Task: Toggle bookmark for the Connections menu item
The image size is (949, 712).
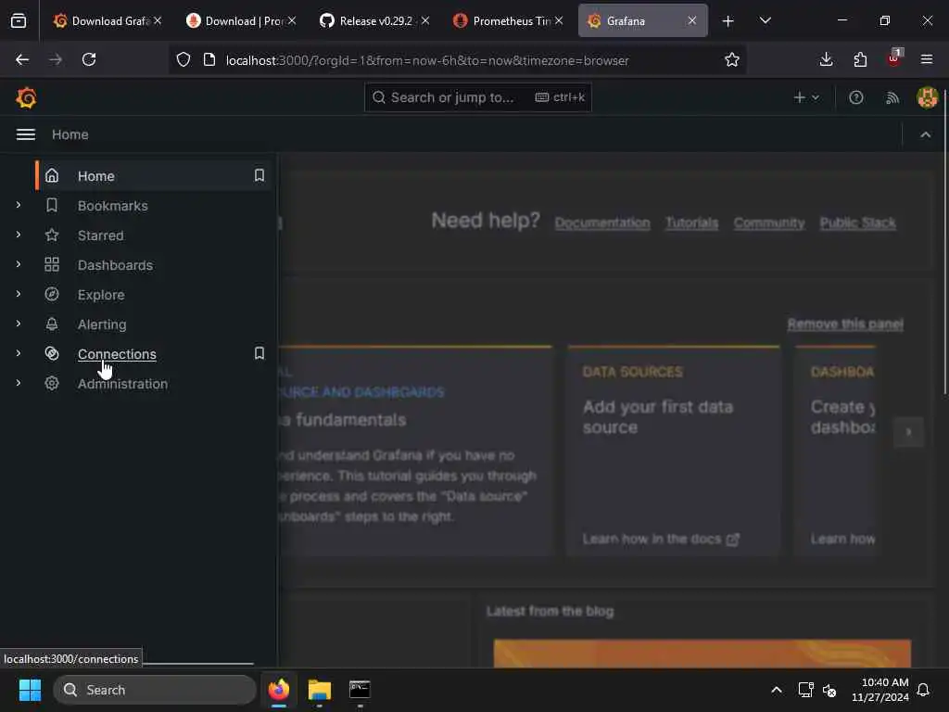Action: click(x=259, y=353)
